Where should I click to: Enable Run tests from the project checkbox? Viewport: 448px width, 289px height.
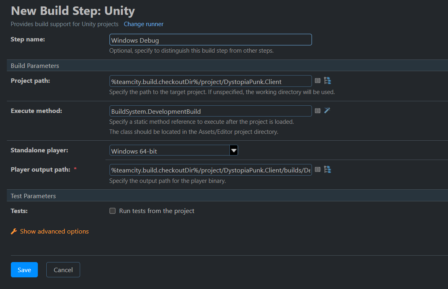click(113, 211)
